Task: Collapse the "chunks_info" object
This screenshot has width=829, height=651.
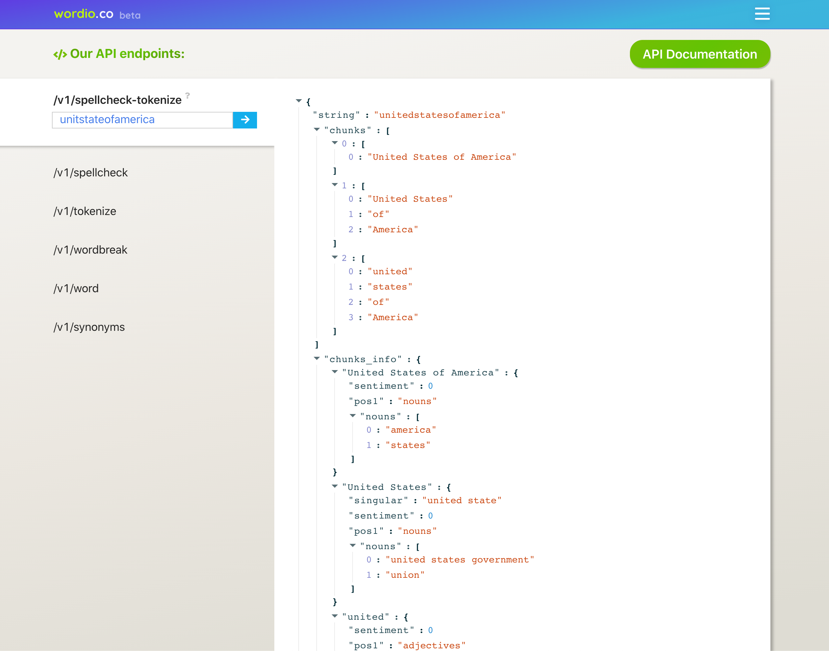Action: pos(317,359)
